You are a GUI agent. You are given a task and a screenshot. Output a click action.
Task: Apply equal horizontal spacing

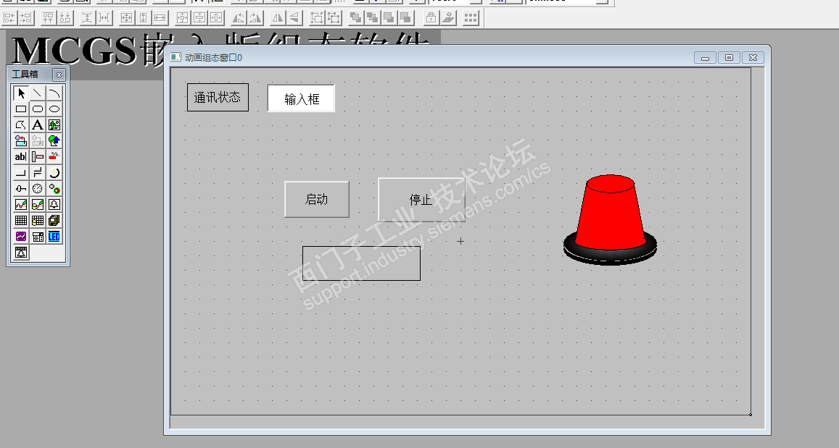(104, 18)
